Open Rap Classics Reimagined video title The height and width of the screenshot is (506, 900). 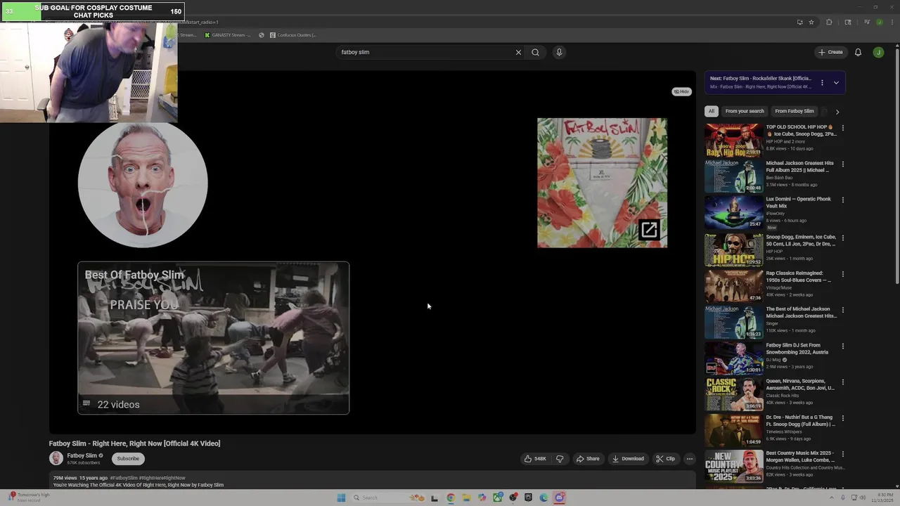798,276
